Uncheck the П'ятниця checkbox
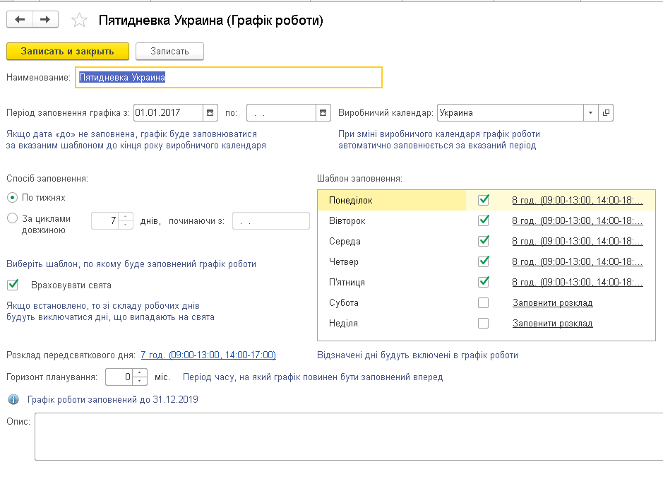 tap(483, 282)
